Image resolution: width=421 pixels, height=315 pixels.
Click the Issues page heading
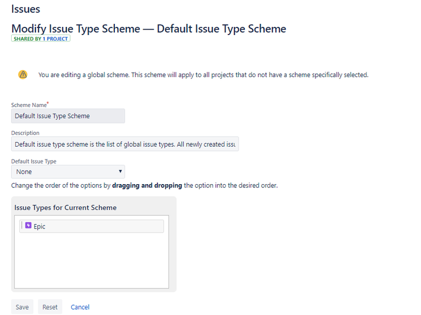coord(26,9)
